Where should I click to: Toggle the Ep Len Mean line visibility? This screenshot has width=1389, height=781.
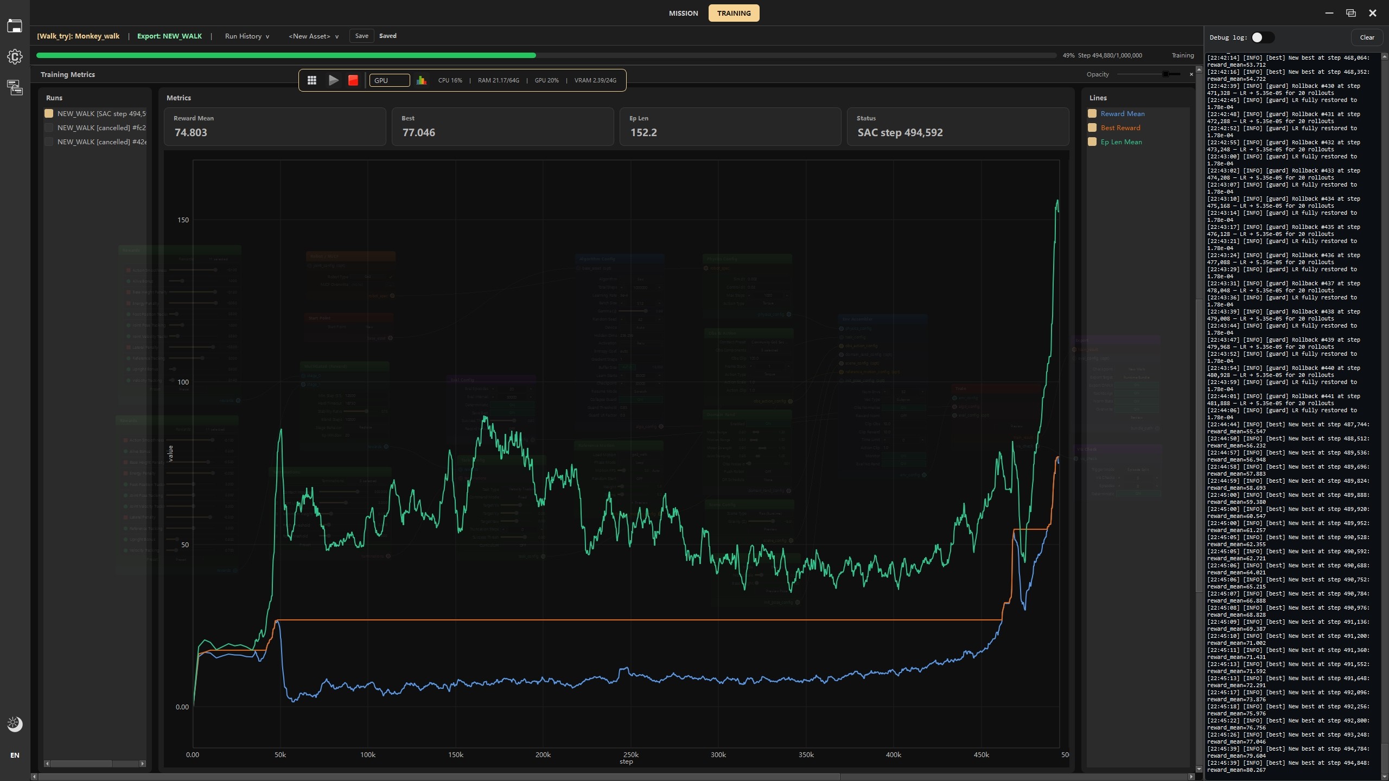1092,142
